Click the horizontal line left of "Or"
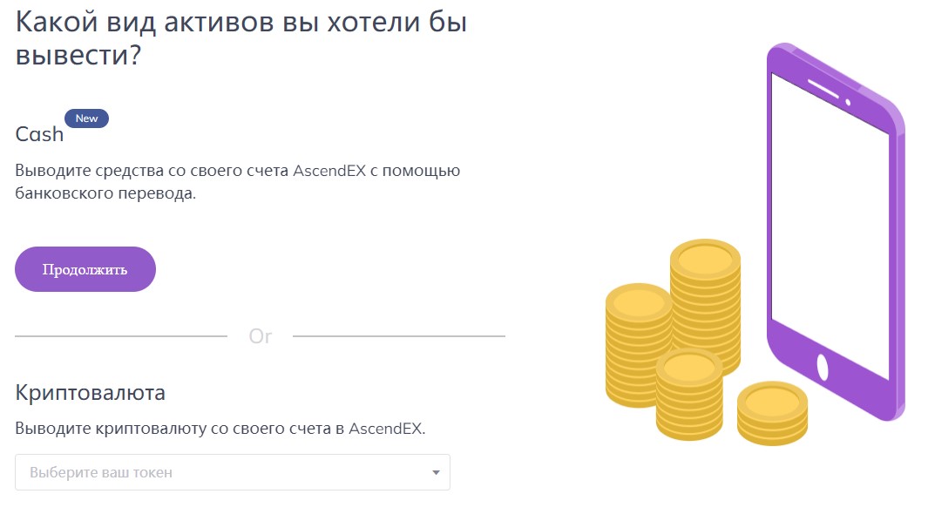 click(121, 335)
